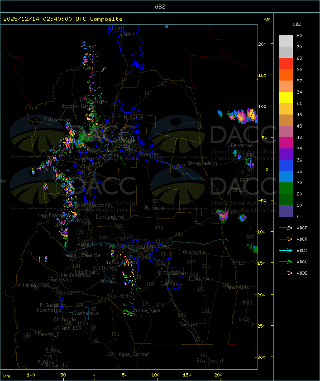Click the RP12 road label
Screen dimensions: 320x381
point(238,262)
